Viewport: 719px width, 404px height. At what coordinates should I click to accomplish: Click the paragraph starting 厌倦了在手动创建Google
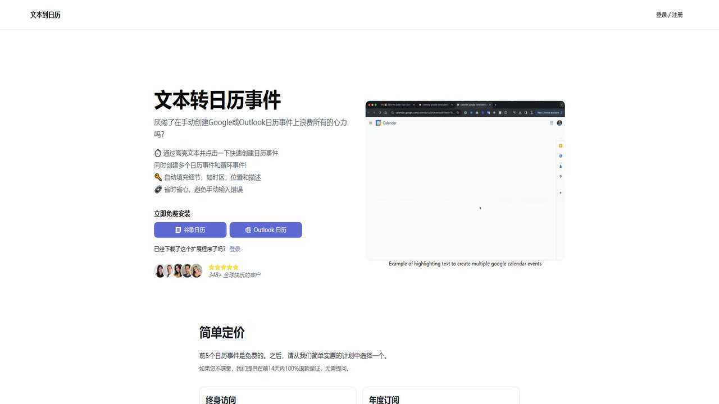pos(251,128)
